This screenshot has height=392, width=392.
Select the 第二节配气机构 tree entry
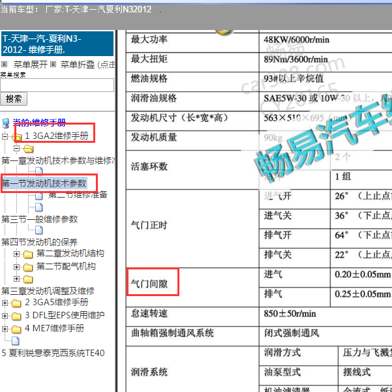pyautogui.click(x=66, y=266)
